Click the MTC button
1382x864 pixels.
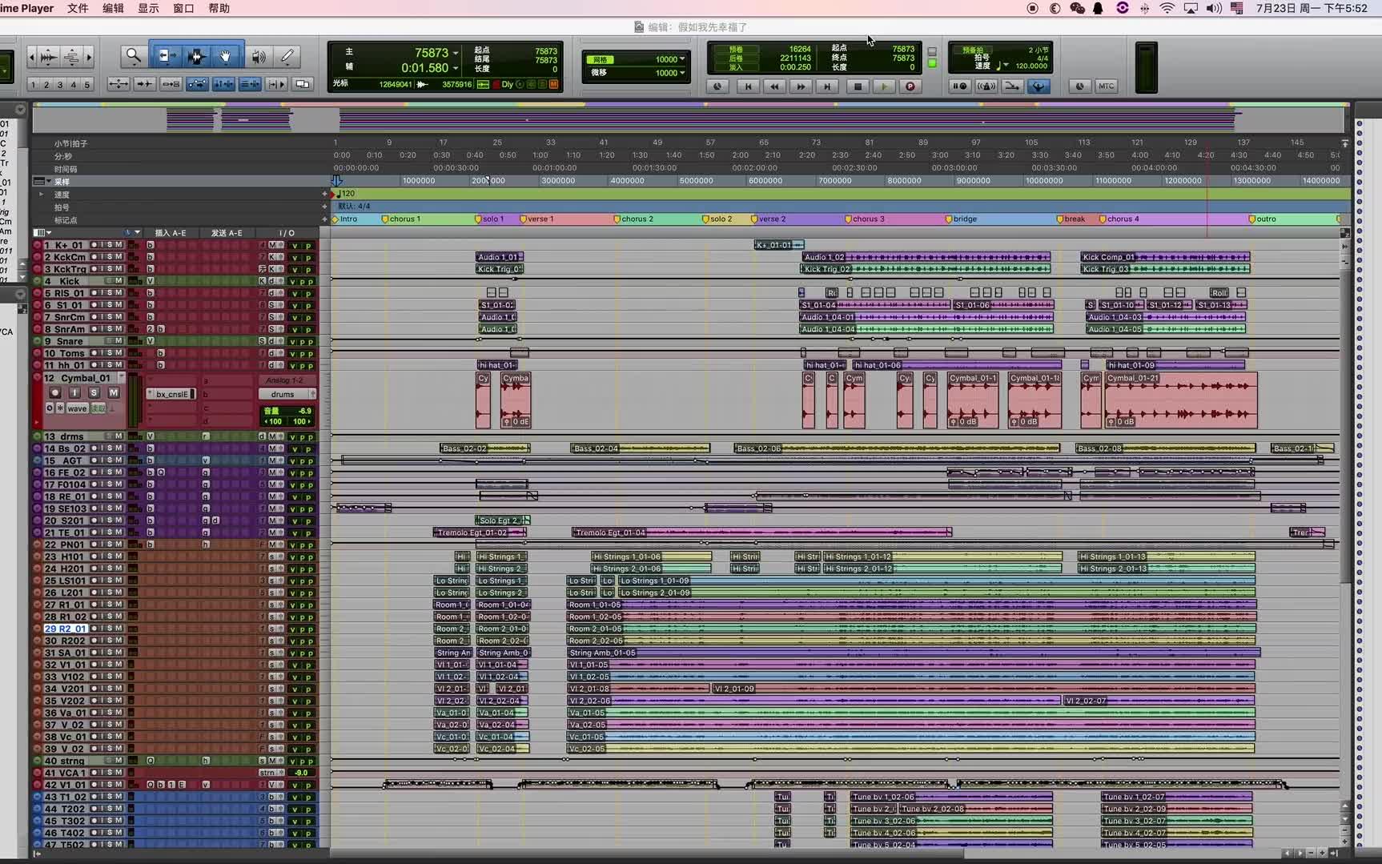tap(1106, 86)
